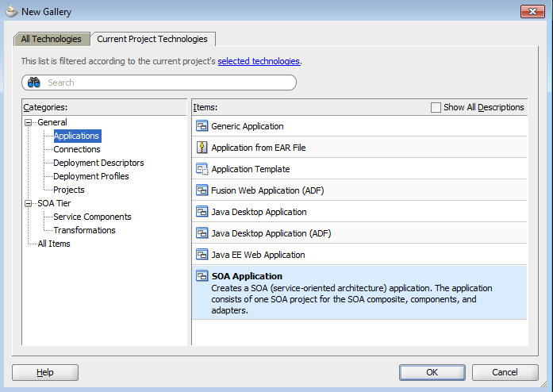Switch to the All Technologies tab

pos(52,39)
